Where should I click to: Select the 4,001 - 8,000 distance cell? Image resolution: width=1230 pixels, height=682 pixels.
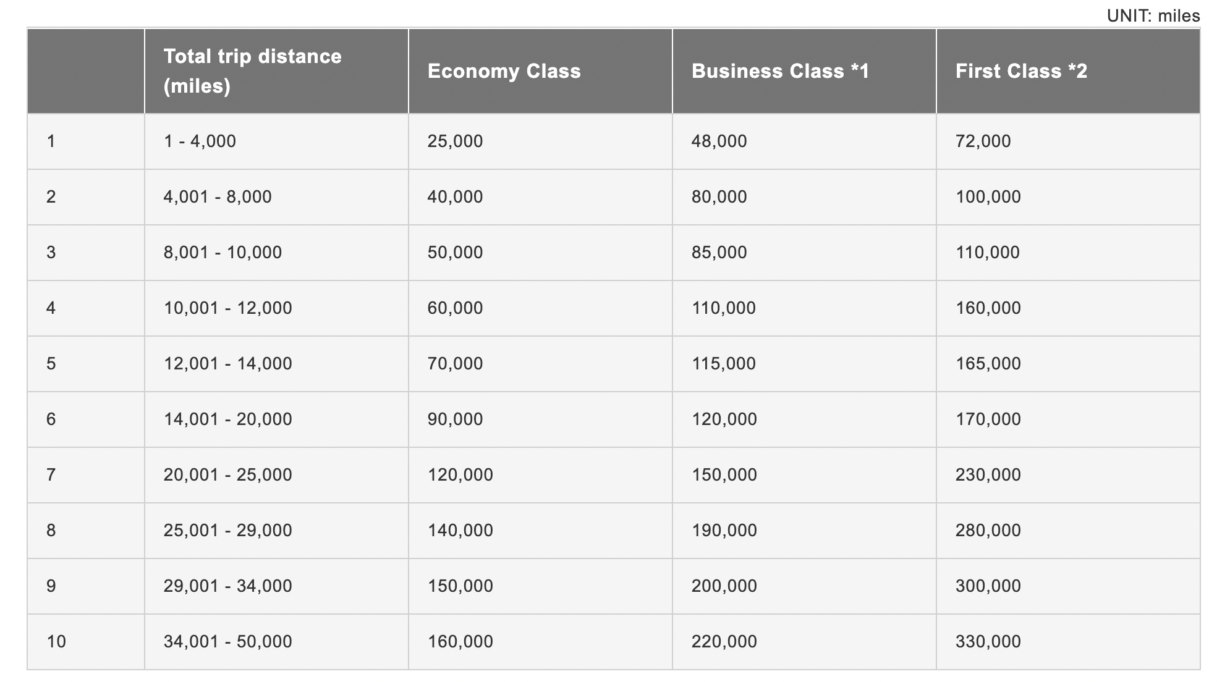tap(218, 197)
